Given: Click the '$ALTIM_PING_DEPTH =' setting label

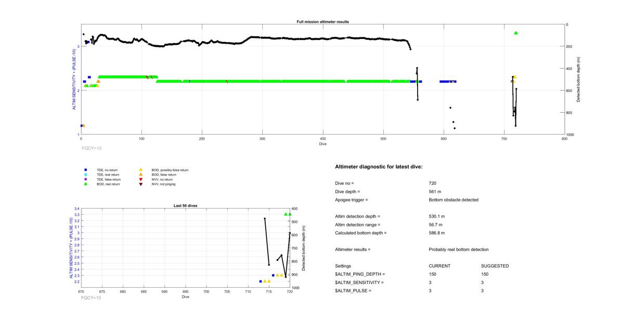Looking at the screenshot, I should click(x=360, y=274).
